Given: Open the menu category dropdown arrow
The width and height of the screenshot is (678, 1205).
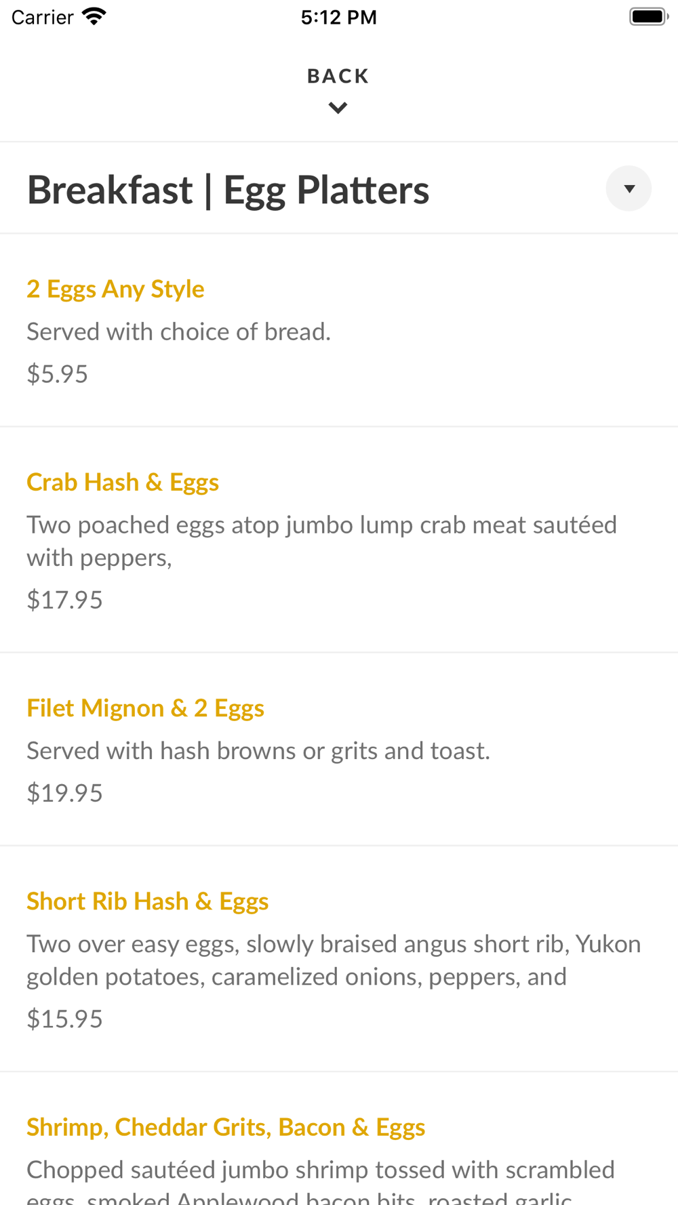Looking at the screenshot, I should [629, 188].
